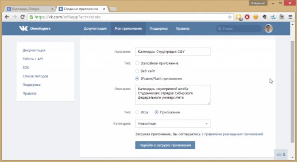Click the search magnifier icon

click(x=220, y=29)
